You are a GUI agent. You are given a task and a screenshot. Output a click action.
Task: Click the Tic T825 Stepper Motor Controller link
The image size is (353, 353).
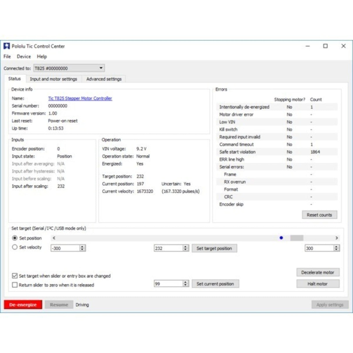pos(80,98)
